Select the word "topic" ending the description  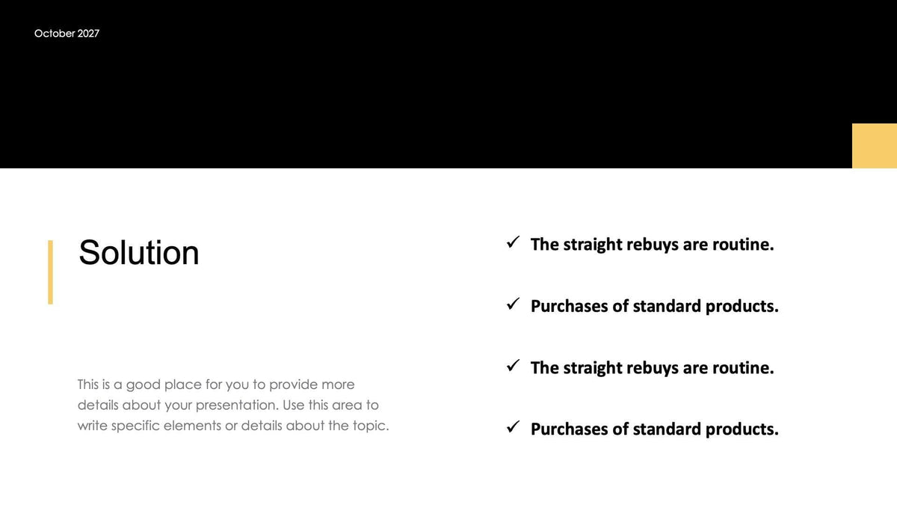tap(369, 426)
